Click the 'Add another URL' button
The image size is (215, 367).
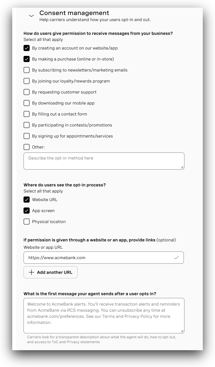50,272
